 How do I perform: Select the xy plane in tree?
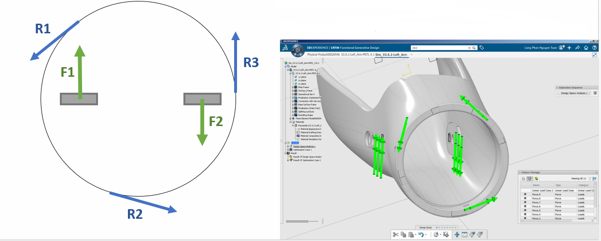point(302,77)
